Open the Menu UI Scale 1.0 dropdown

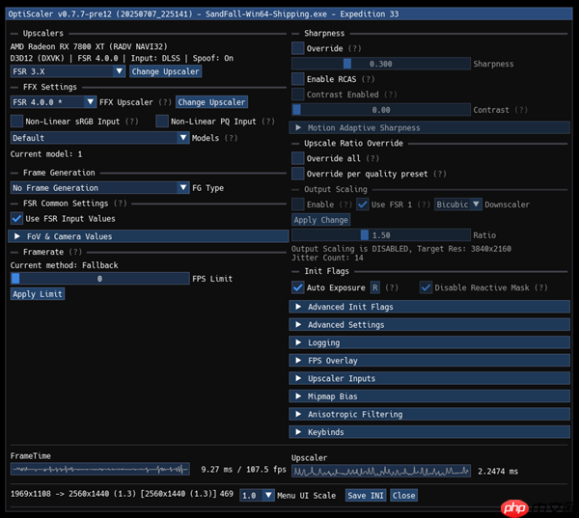tap(257, 495)
